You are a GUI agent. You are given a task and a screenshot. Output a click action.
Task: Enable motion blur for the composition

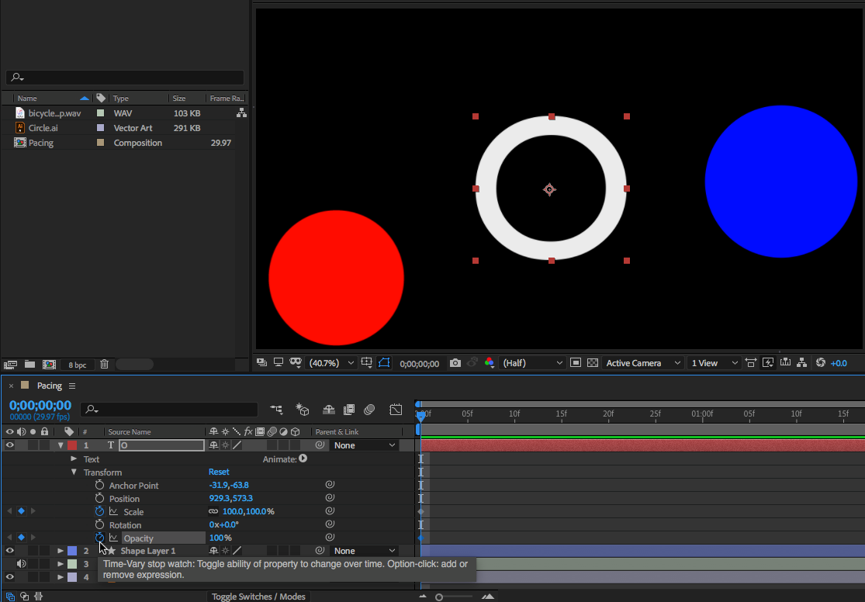[x=369, y=410]
